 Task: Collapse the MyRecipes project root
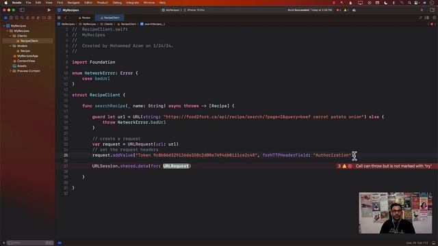tap(4, 26)
